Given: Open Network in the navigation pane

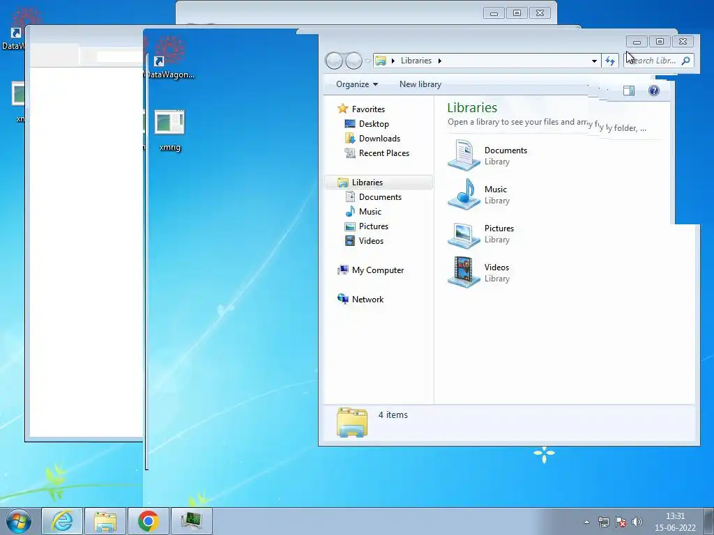Looking at the screenshot, I should 360,300.
